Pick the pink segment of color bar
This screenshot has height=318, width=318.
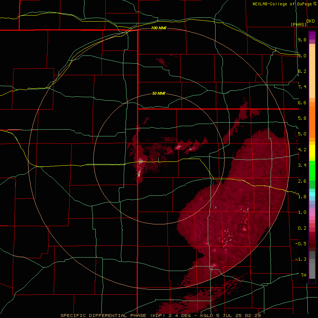(312, 214)
